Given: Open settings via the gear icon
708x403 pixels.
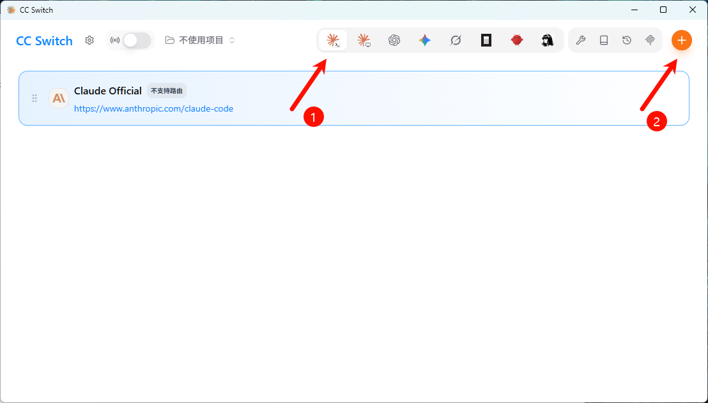Looking at the screenshot, I should tap(89, 41).
